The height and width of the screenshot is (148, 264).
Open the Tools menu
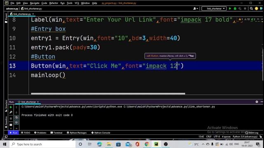(69, 3)
